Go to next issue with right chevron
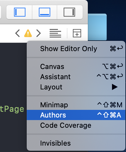Screen dimensions: 126x152 click(38, 33)
